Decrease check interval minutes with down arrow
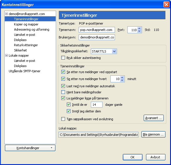Viewport: 171px width, 165px height. 122,80
